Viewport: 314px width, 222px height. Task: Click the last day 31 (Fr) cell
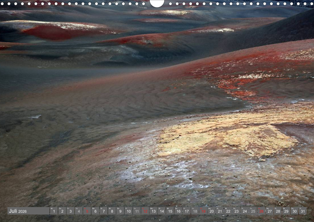(x=303, y=211)
